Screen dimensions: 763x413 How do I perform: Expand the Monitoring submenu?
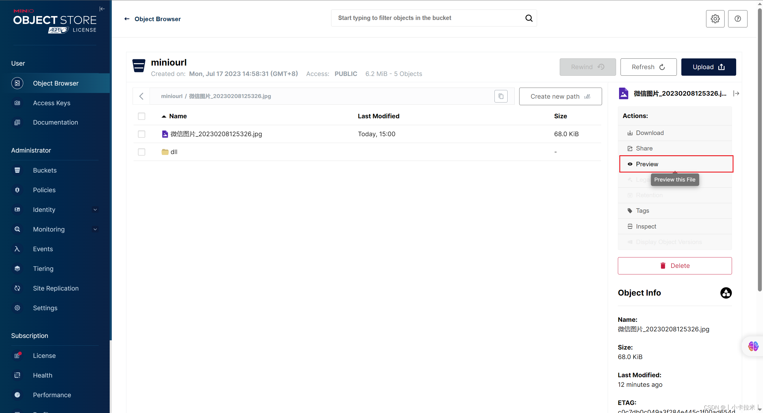95,229
